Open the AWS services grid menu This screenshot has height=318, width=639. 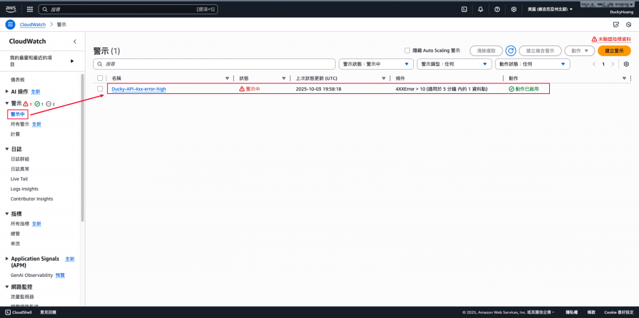[x=30, y=9]
